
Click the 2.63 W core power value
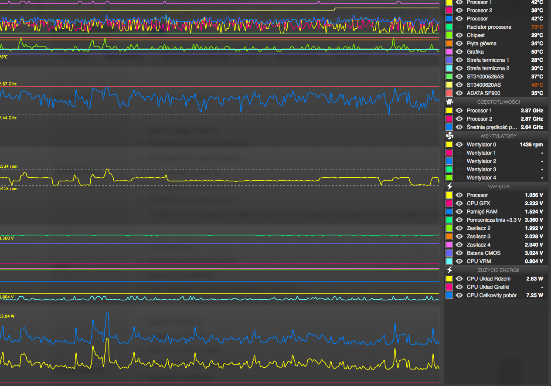pyautogui.click(x=534, y=279)
